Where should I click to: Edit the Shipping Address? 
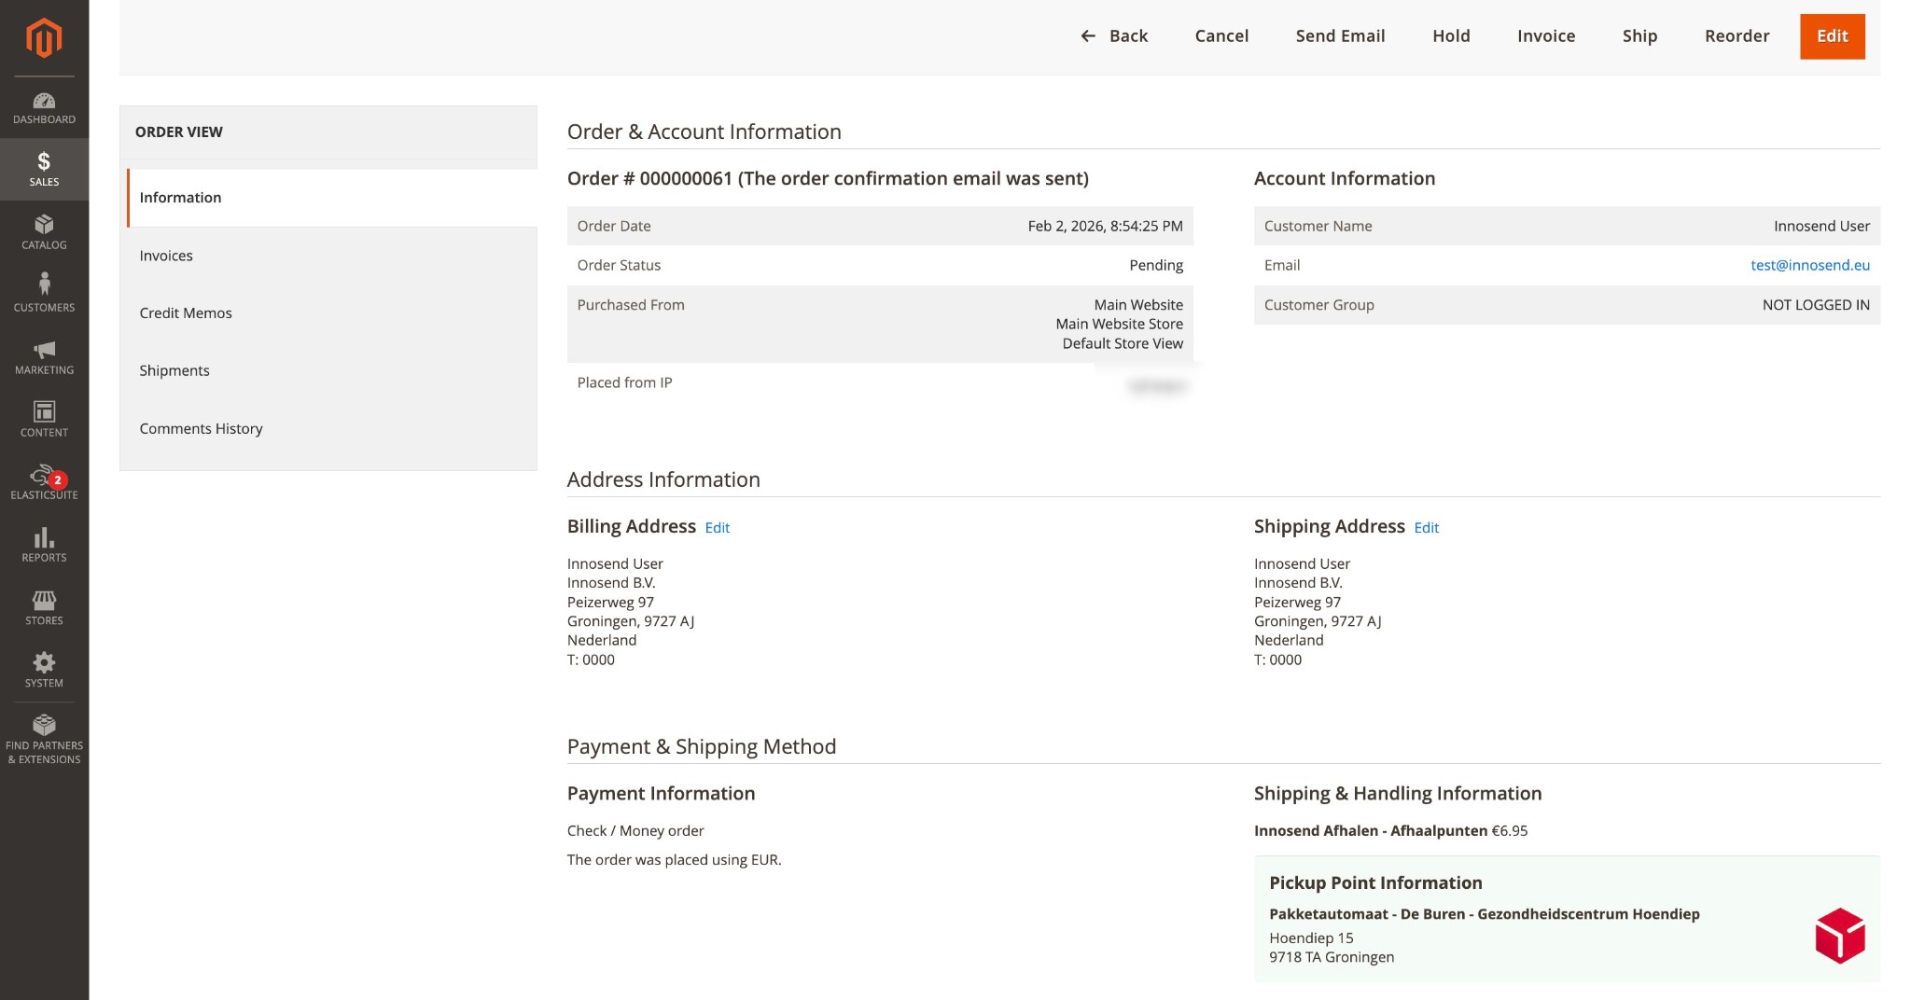coord(1427,527)
